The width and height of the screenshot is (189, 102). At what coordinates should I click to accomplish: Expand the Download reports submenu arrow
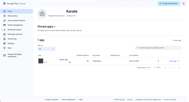pyautogui.click(x=2, y=30)
